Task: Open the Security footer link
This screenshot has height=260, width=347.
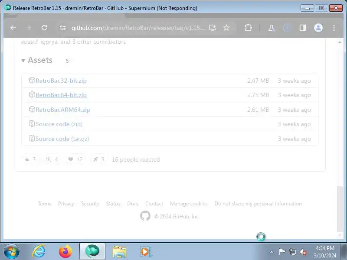Action: tap(90, 204)
